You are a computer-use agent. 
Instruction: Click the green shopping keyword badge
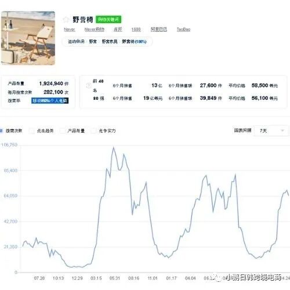(x=108, y=20)
